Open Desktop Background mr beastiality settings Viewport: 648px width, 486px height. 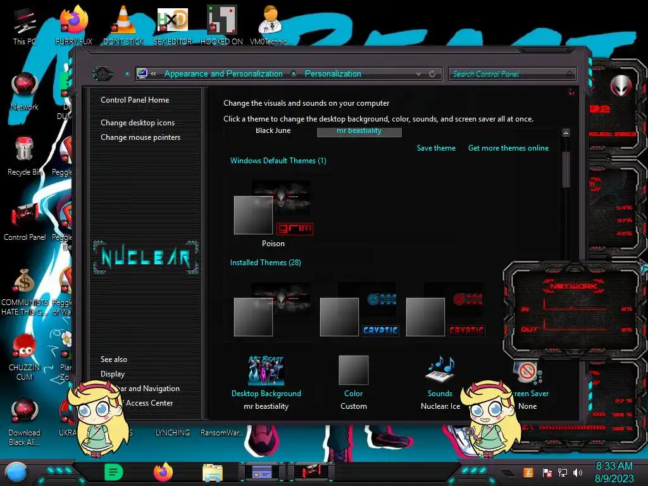(266, 382)
